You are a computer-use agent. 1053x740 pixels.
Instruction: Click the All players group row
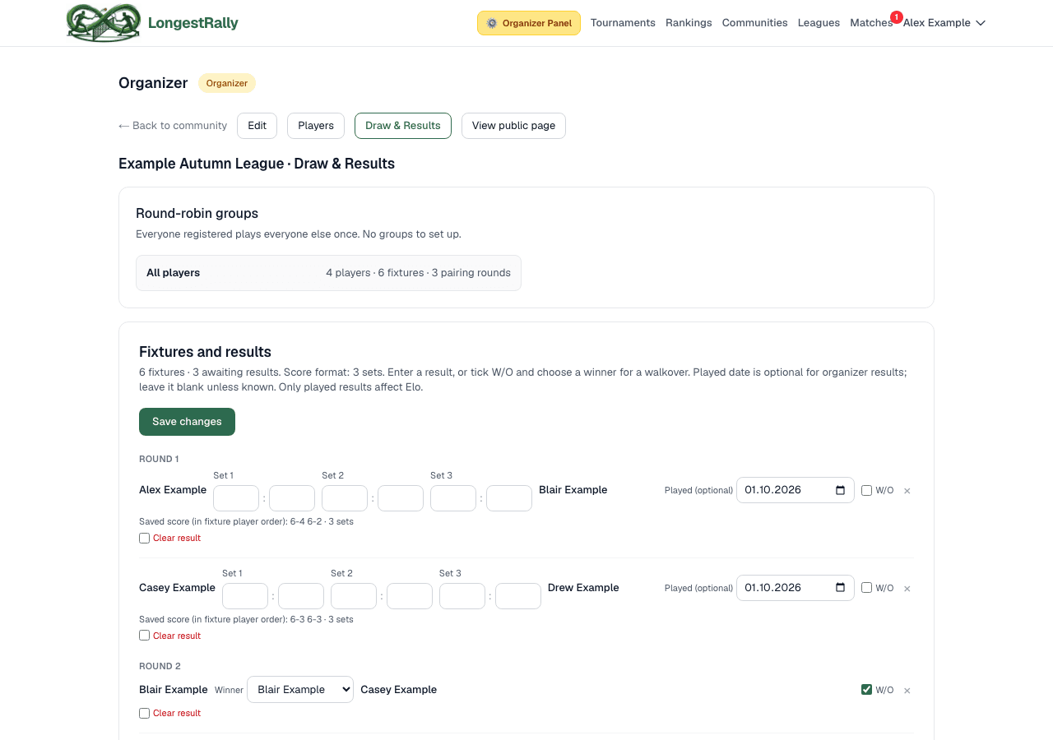[328, 273]
